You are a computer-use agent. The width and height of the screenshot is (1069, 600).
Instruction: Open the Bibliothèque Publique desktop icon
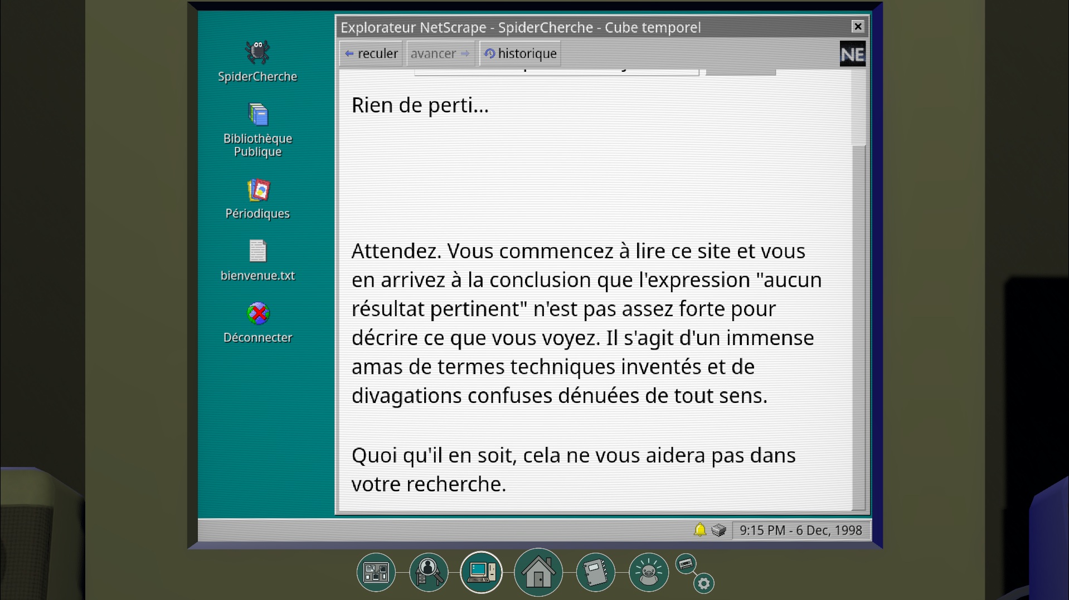[257, 115]
